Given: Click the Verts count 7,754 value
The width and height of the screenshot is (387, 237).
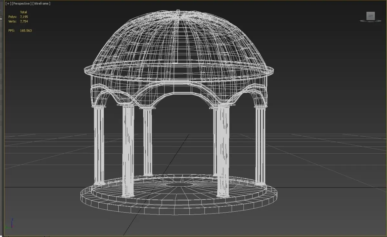Looking at the screenshot, I should [24, 21].
